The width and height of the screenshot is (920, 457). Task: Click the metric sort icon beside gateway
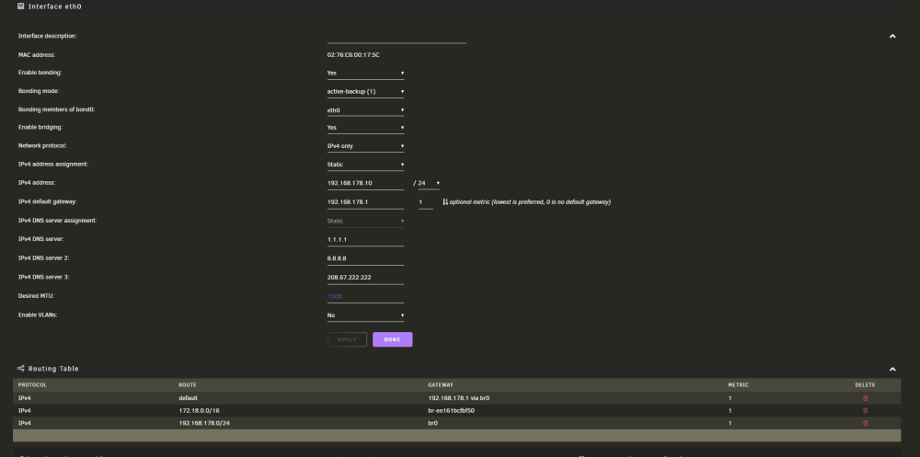[x=445, y=201]
